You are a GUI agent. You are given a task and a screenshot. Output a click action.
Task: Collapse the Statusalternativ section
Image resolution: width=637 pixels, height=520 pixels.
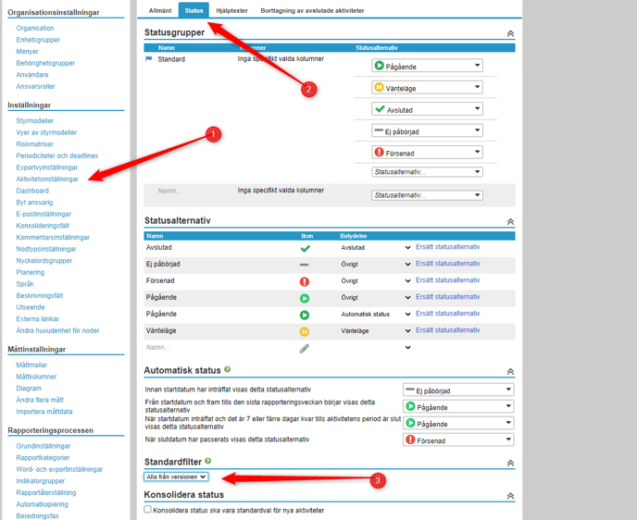509,222
